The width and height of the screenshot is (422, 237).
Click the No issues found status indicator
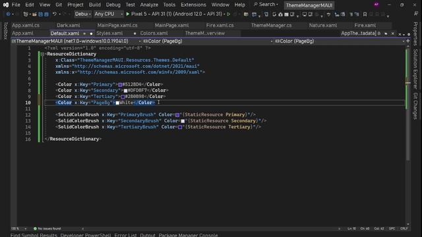tap(47, 228)
